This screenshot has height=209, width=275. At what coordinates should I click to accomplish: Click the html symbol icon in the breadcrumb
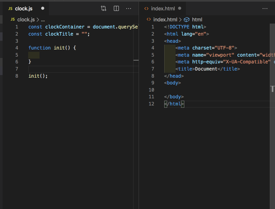click(187, 19)
